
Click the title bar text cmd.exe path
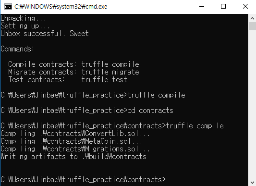tap(61, 7)
